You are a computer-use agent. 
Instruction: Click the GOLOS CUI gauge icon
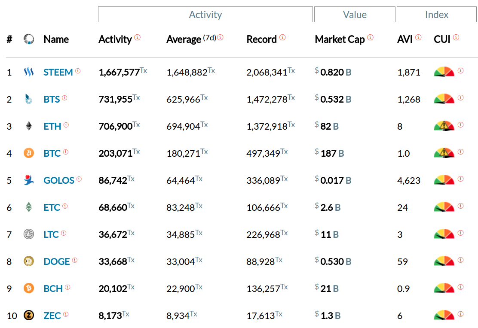pos(444,180)
